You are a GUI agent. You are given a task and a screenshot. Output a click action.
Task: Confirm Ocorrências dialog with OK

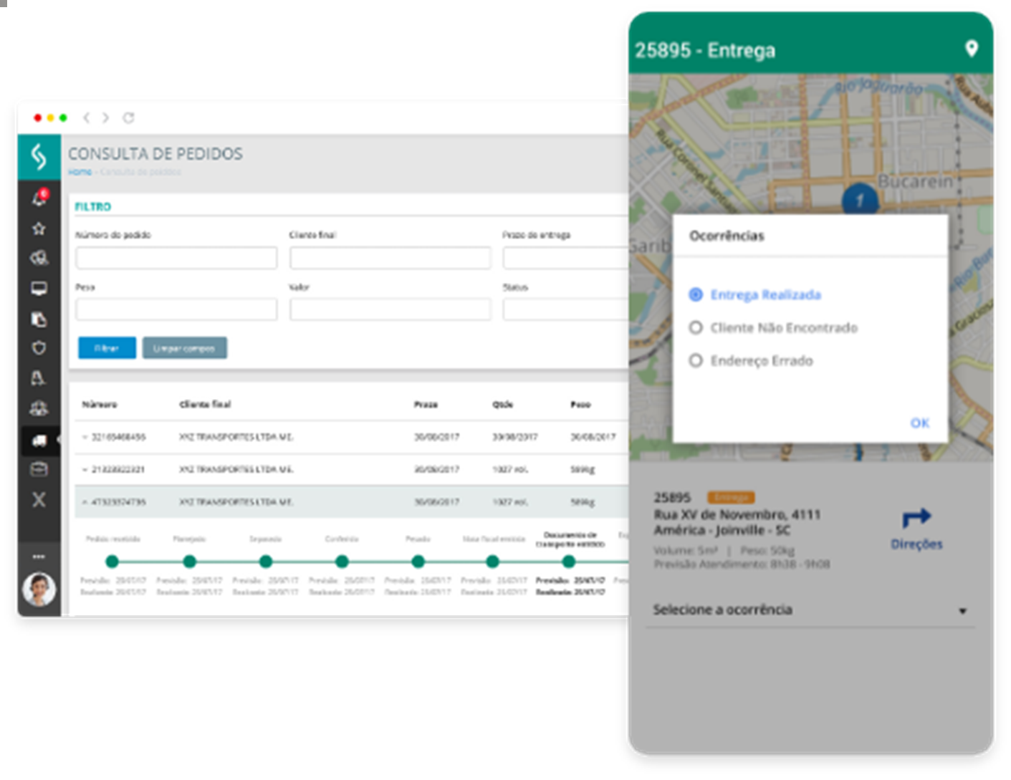(x=920, y=423)
